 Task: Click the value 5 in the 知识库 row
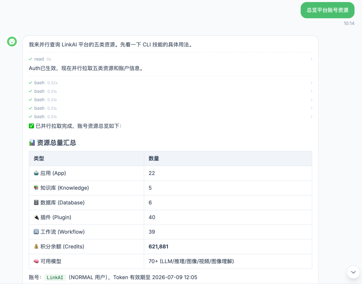150,188
